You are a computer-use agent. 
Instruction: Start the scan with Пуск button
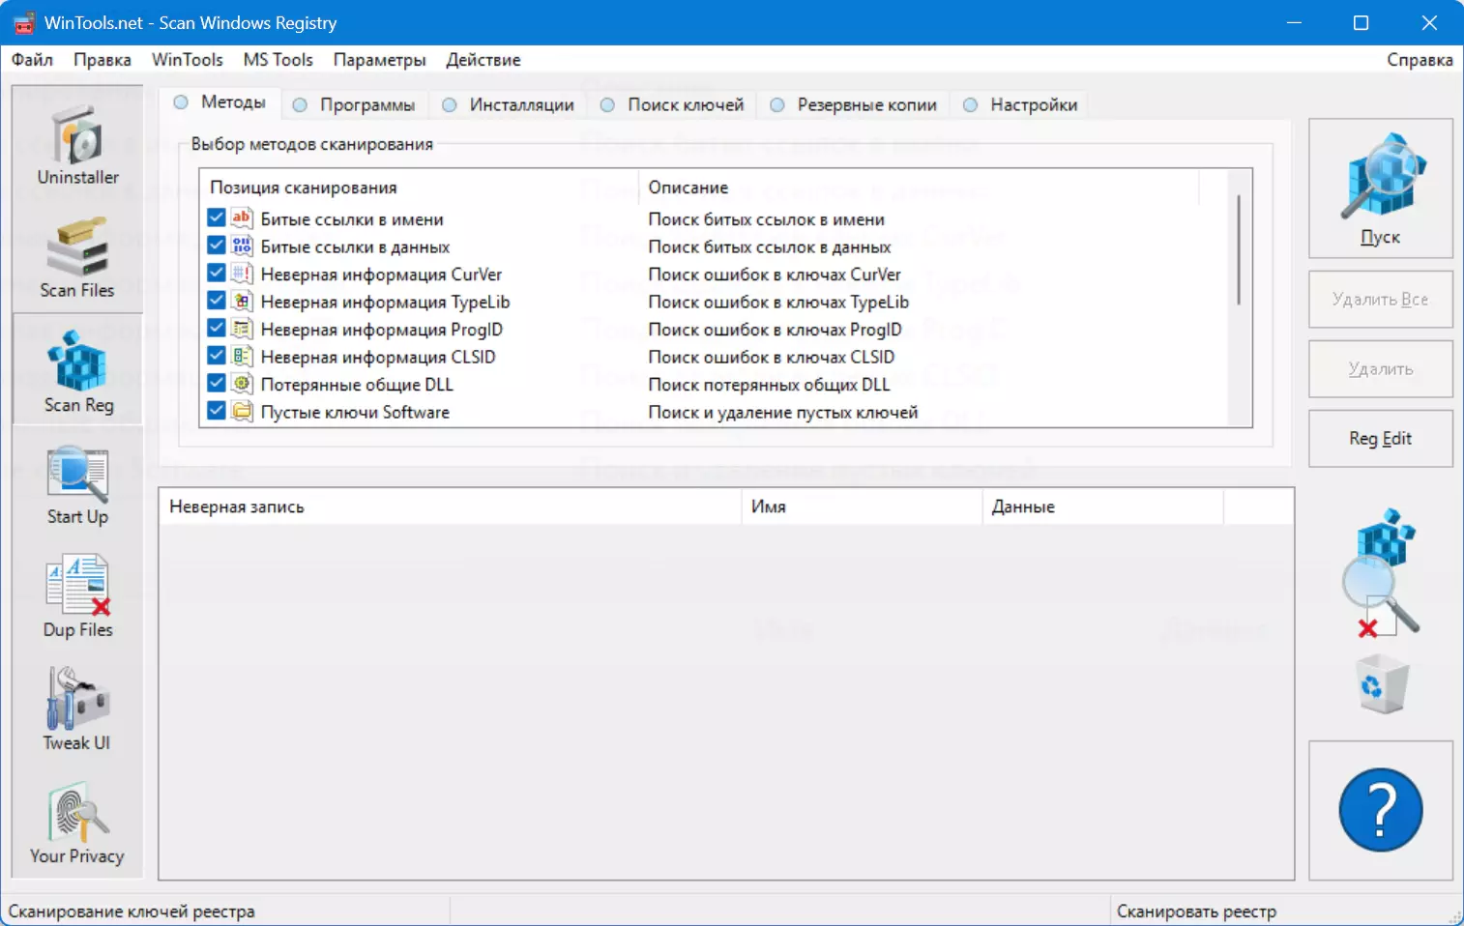click(x=1380, y=188)
